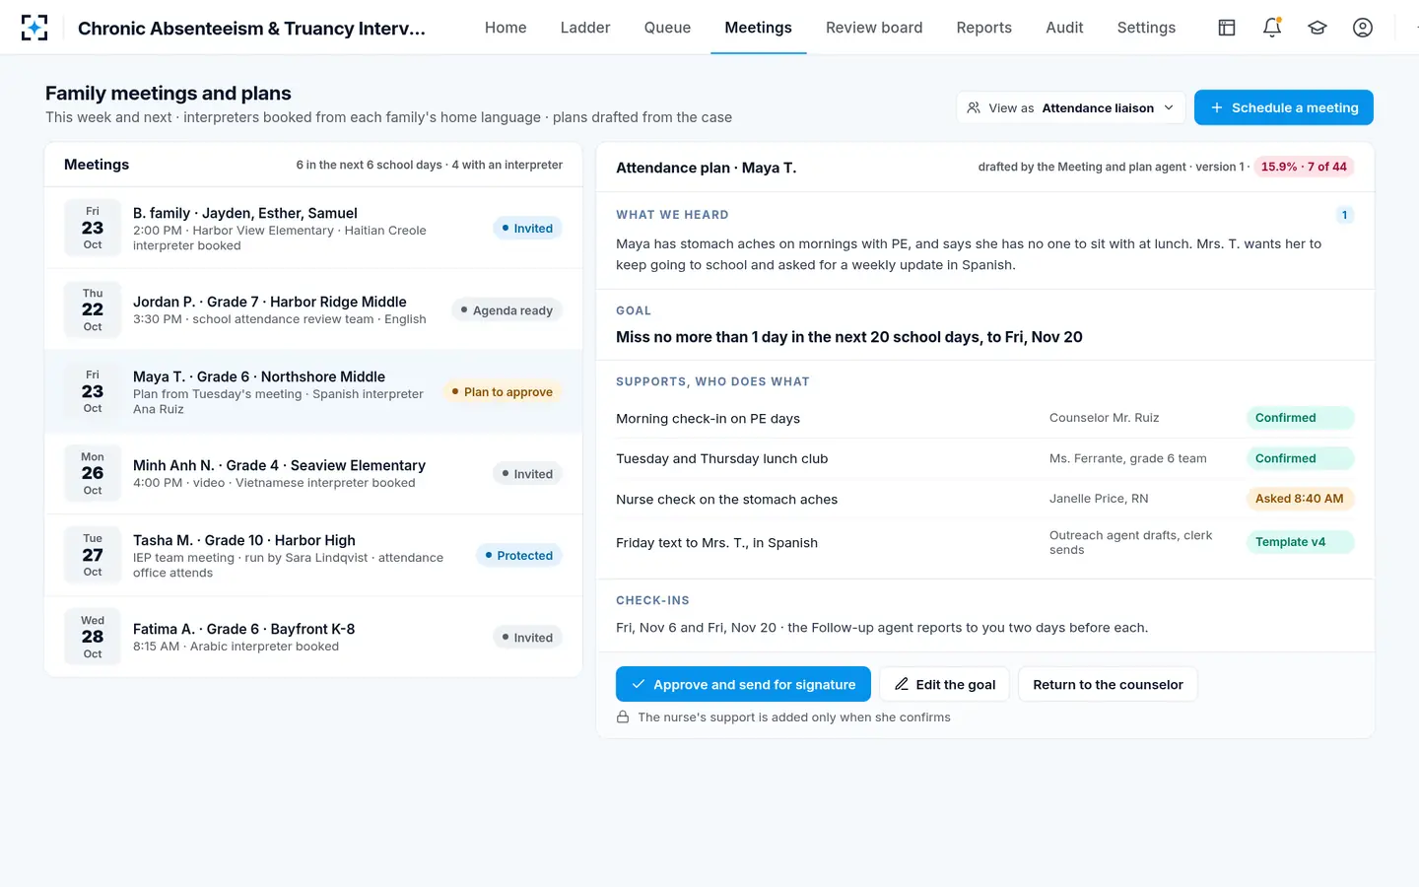Click the Protected status badge
This screenshot has height=887, width=1419.
coord(519,556)
